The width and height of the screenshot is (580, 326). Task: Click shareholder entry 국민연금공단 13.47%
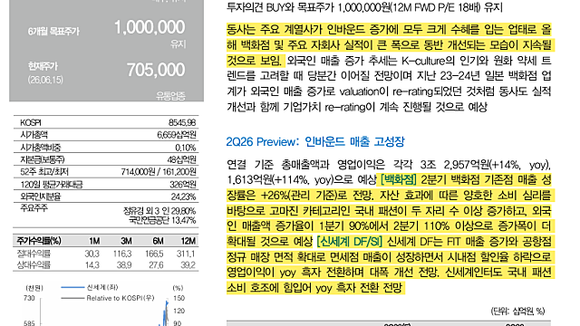[x=162, y=220]
